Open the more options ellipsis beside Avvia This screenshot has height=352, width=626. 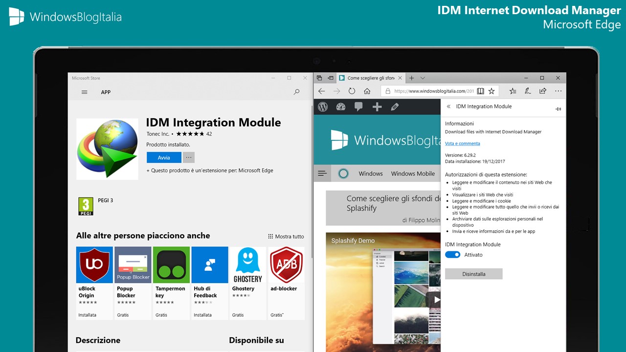pos(189,157)
